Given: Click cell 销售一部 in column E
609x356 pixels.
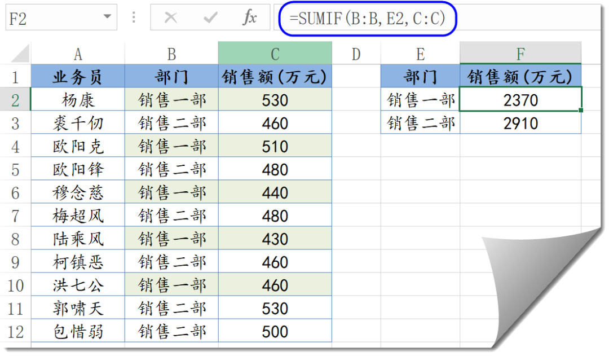Looking at the screenshot, I should [420, 100].
